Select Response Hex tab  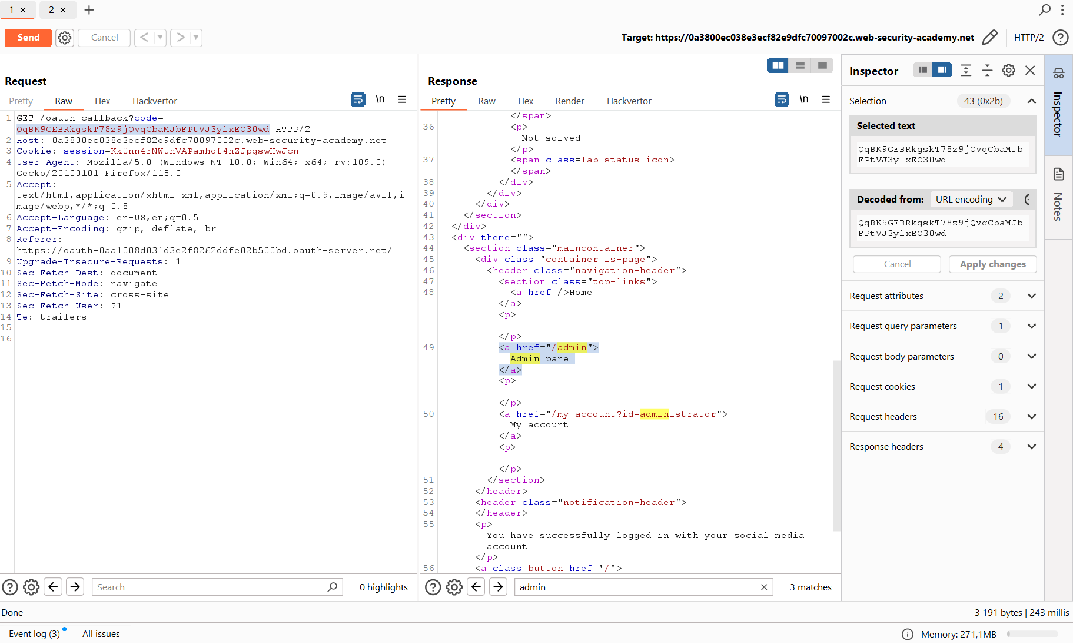point(526,101)
